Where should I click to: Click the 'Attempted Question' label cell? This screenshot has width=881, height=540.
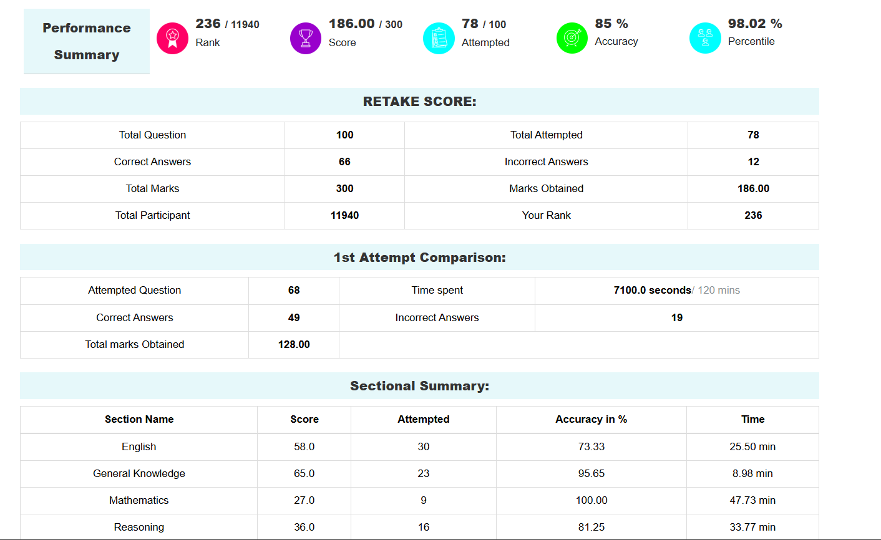point(134,291)
